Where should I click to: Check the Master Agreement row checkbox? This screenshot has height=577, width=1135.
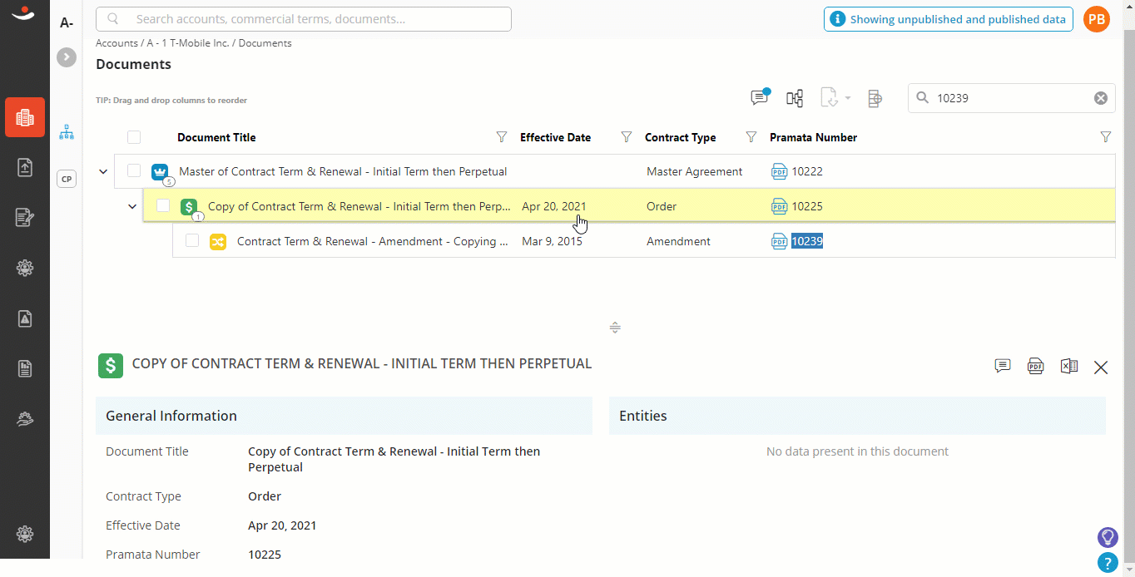pyautogui.click(x=134, y=171)
